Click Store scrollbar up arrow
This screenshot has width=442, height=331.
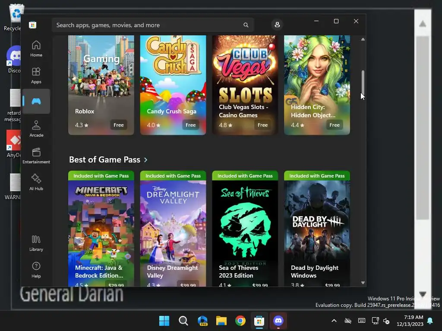click(363, 39)
